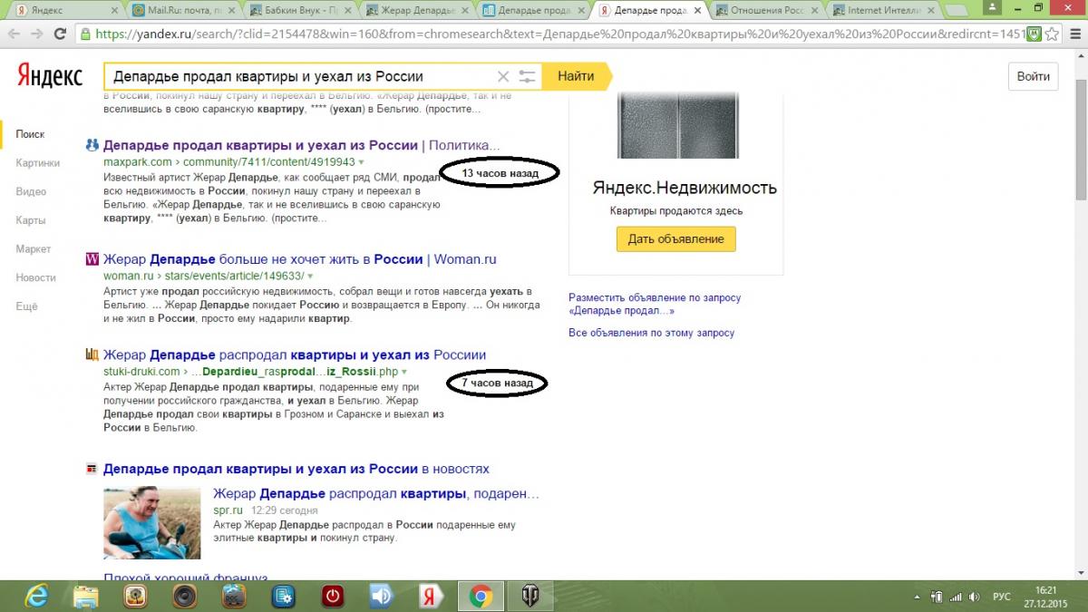This screenshot has height=612, width=1088.
Task: Open Yandex browser from the taskbar
Action: click(x=431, y=596)
